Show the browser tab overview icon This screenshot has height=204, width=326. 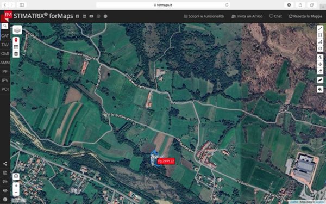click(x=312, y=5)
